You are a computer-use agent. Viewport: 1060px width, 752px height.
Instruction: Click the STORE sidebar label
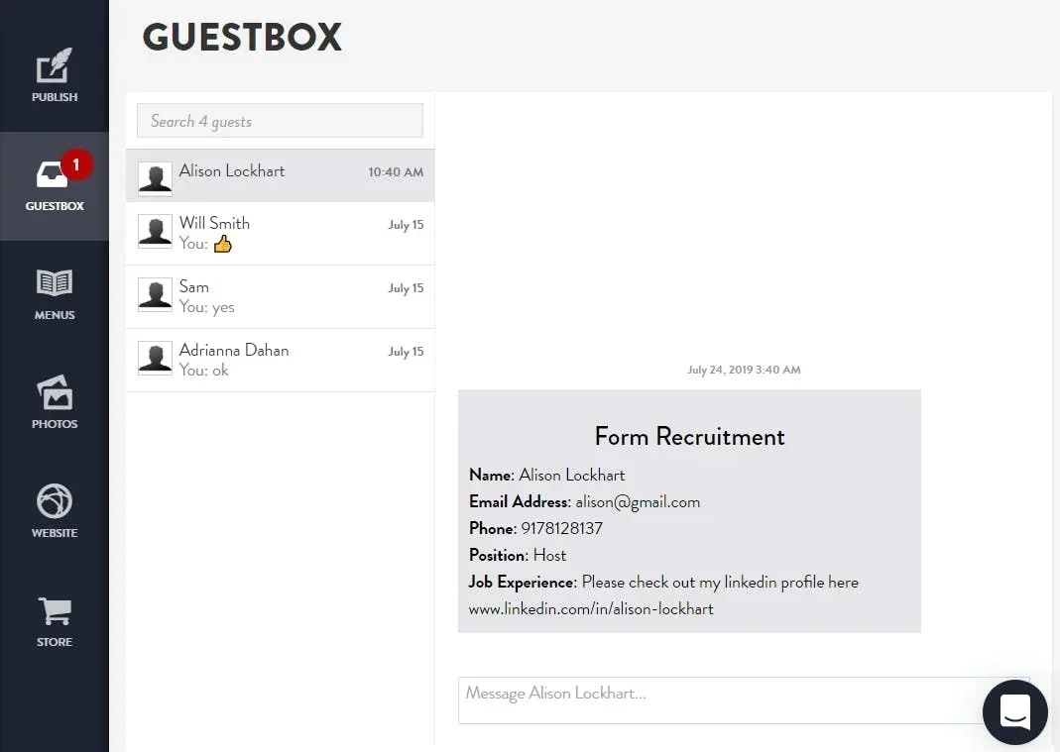tap(55, 642)
